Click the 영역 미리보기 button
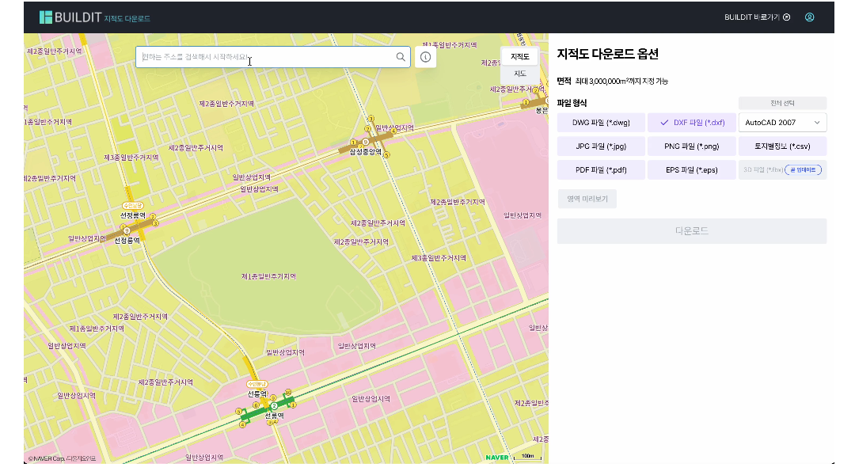 [587, 199]
